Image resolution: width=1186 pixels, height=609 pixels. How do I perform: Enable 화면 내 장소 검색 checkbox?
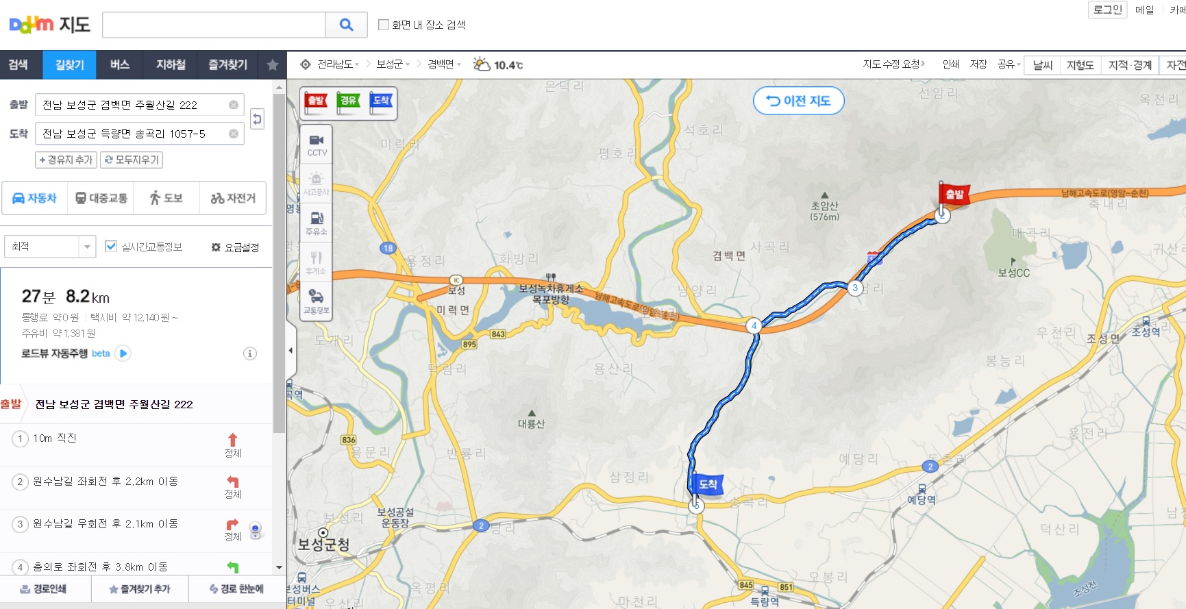(384, 25)
